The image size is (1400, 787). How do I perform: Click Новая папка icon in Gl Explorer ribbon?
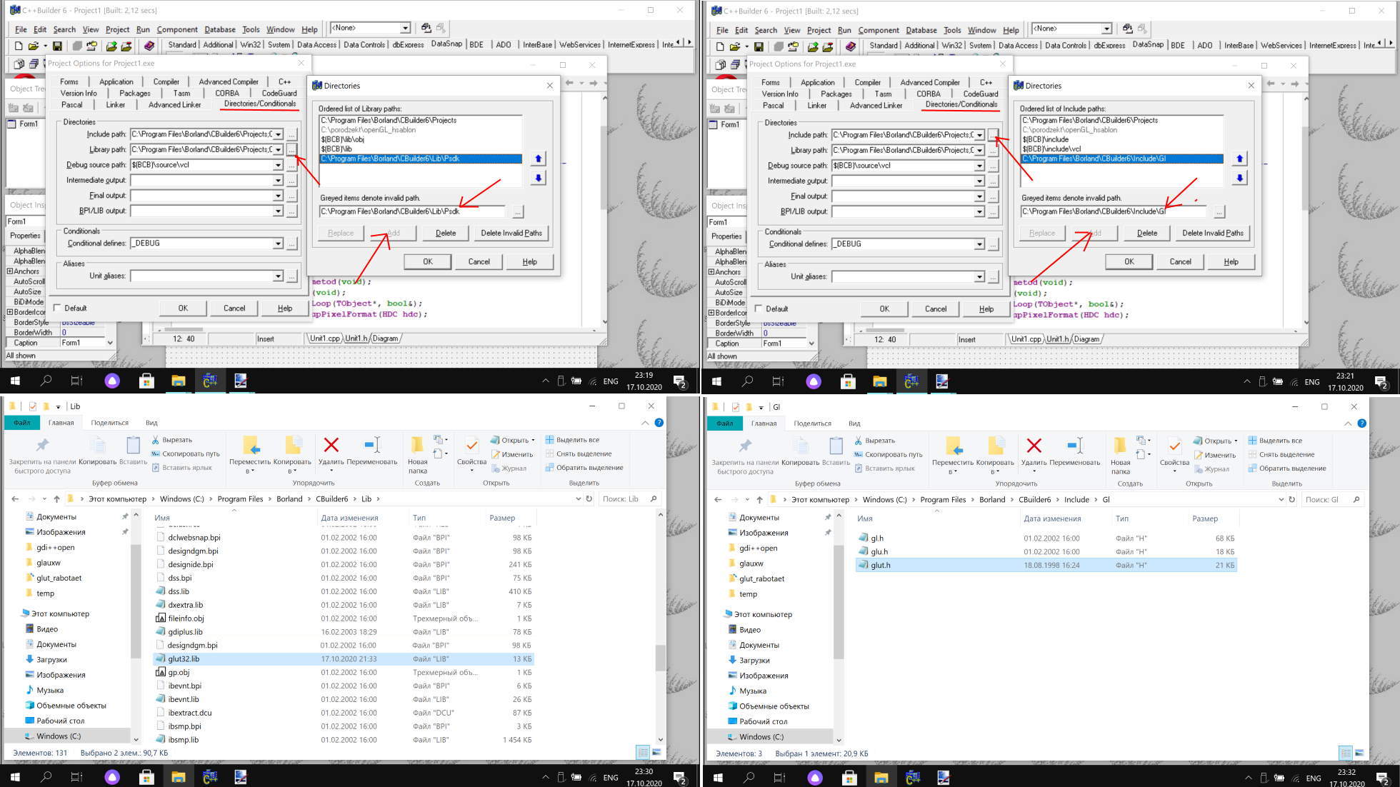[x=1120, y=446]
